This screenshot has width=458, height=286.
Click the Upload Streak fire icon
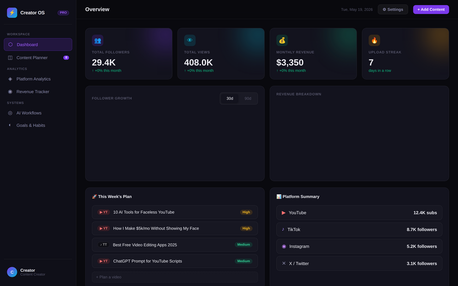point(374,40)
